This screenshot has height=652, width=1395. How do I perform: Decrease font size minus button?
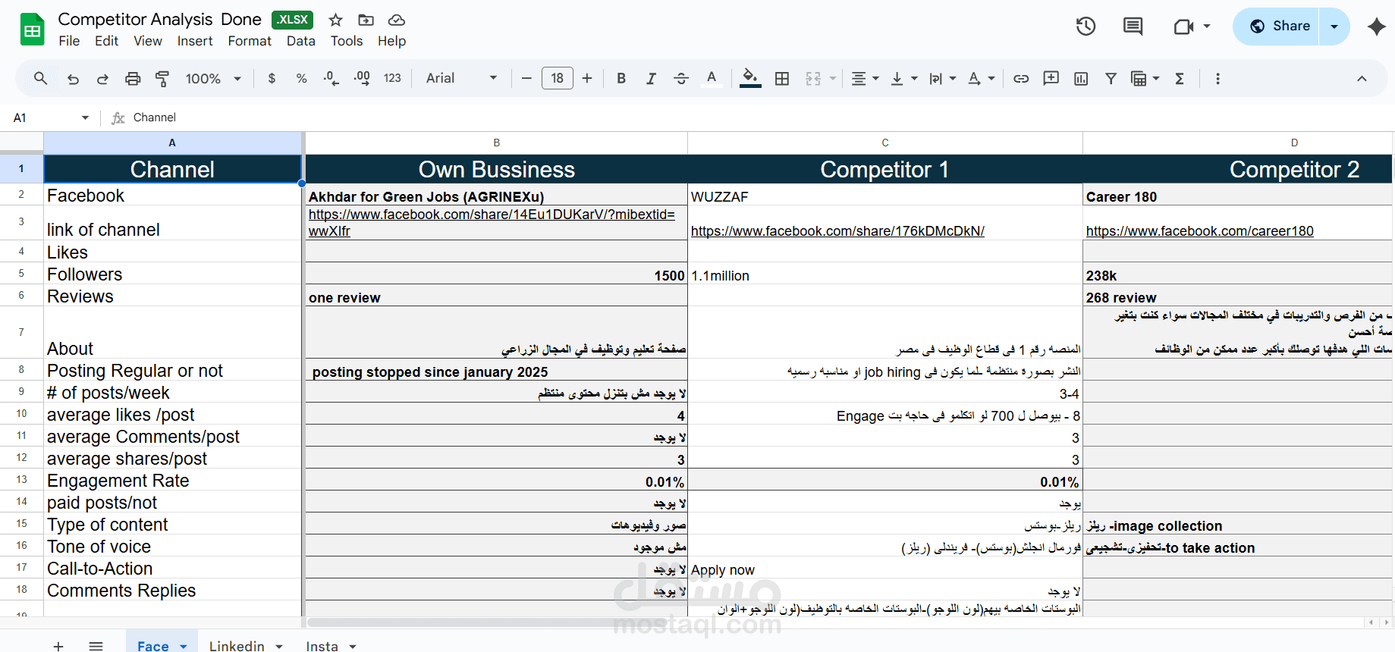click(526, 78)
